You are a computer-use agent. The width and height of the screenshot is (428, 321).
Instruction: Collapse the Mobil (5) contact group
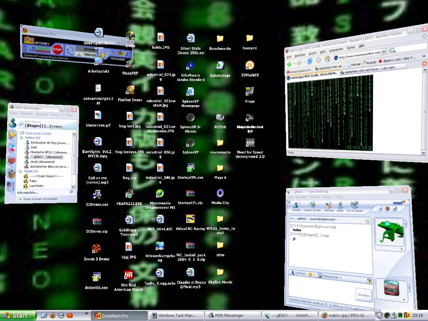click(x=21, y=171)
